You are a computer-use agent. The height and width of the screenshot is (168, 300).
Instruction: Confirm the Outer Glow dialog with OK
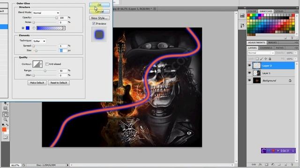coord(99,5)
